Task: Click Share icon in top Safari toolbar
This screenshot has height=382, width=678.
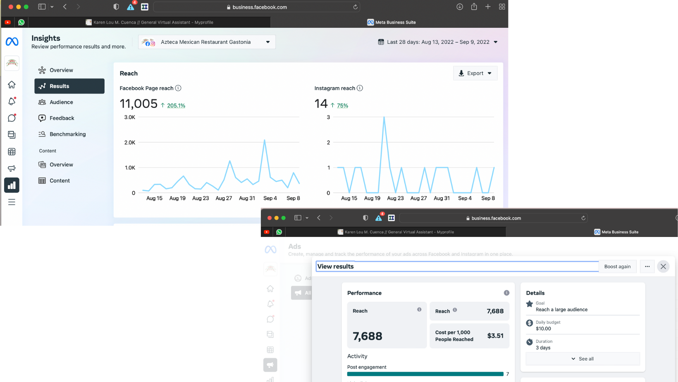Action: [474, 7]
